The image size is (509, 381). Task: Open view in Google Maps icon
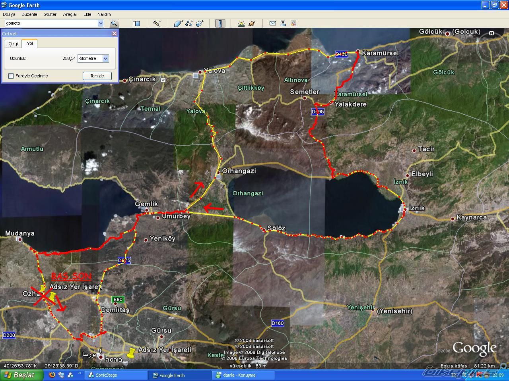tap(293, 23)
